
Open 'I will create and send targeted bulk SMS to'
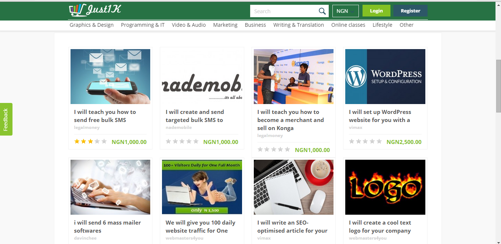(195, 116)
